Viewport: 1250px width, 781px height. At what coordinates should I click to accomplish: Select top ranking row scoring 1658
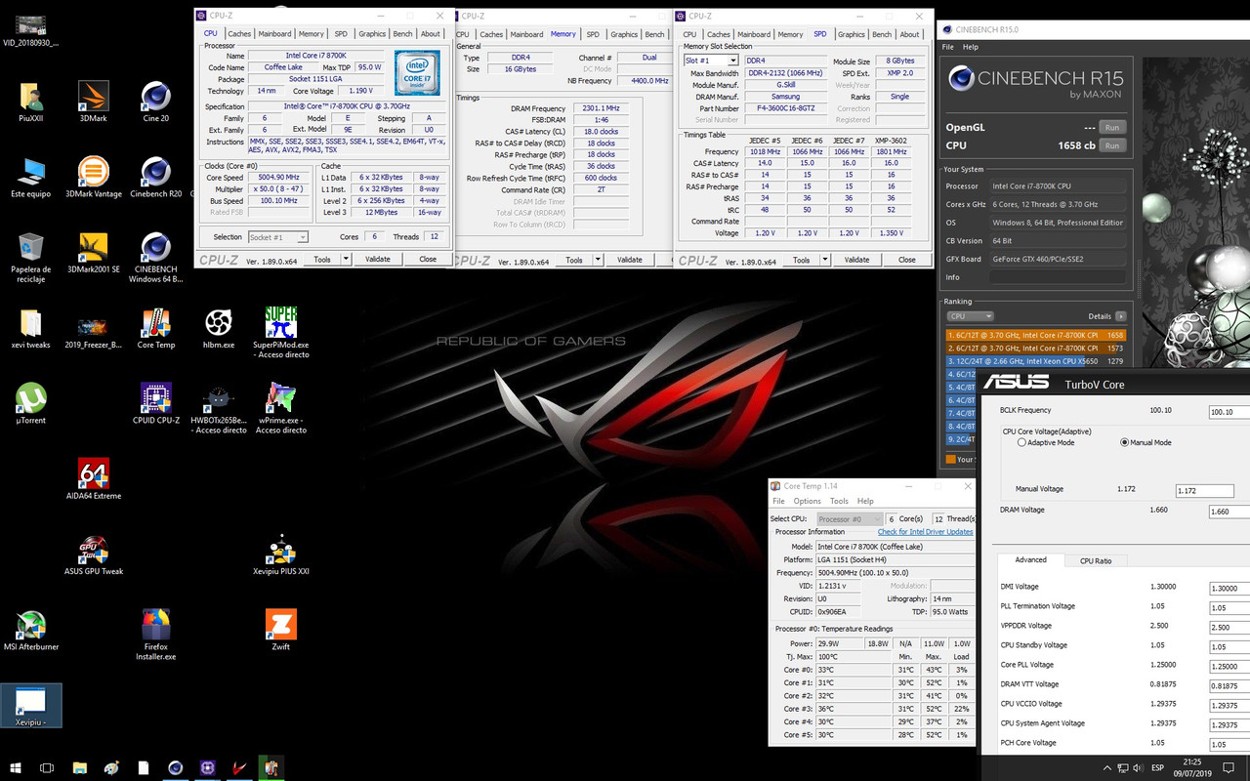(1036, 335)
